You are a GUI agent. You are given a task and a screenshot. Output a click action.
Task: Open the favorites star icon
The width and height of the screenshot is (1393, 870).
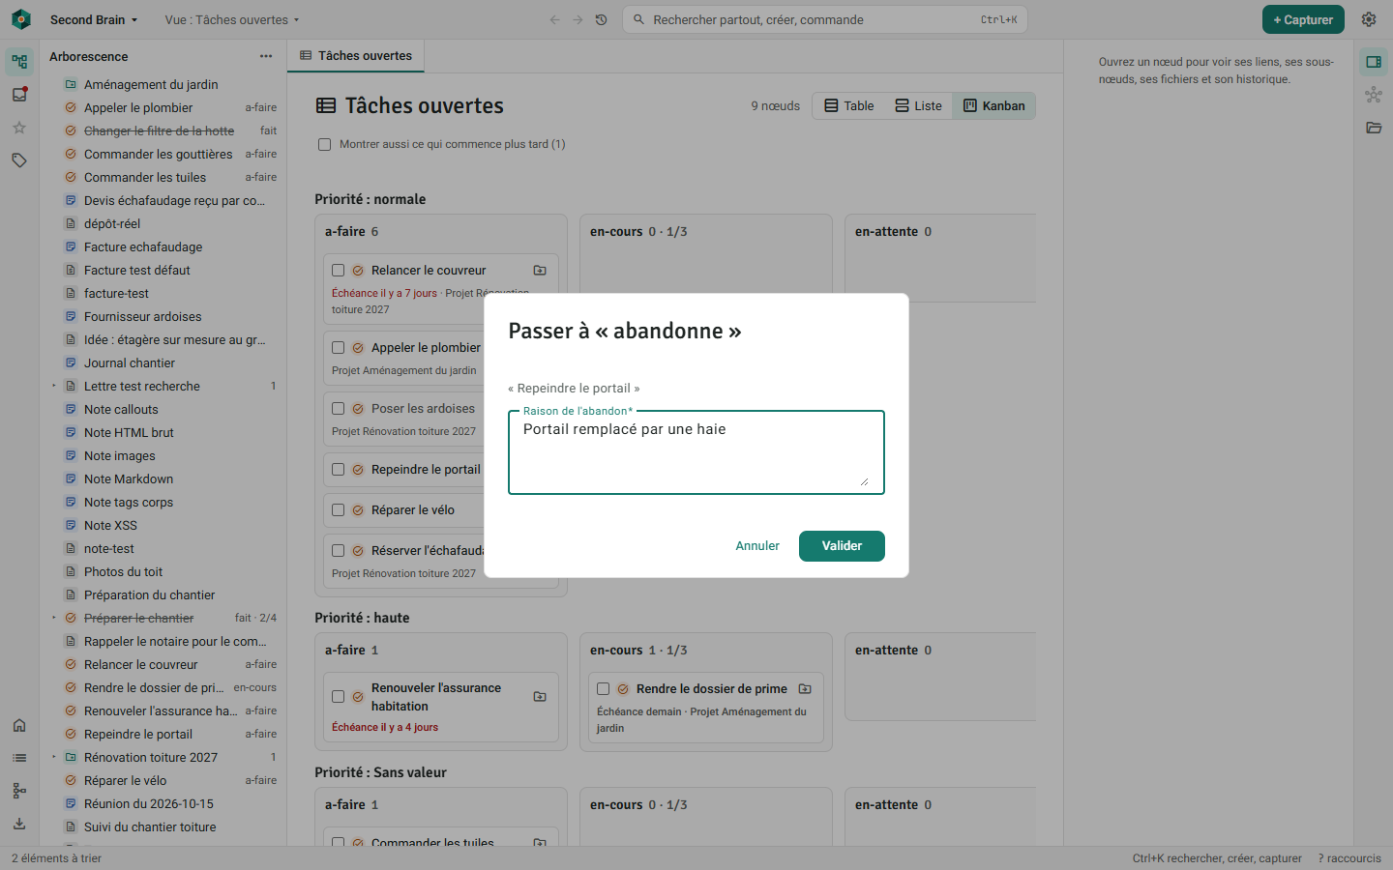coord(19,128)
